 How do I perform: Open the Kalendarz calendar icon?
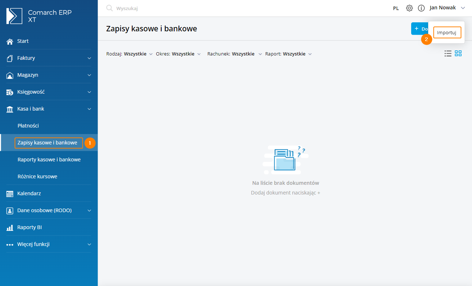pyautogui.click(x=10, y=194)
